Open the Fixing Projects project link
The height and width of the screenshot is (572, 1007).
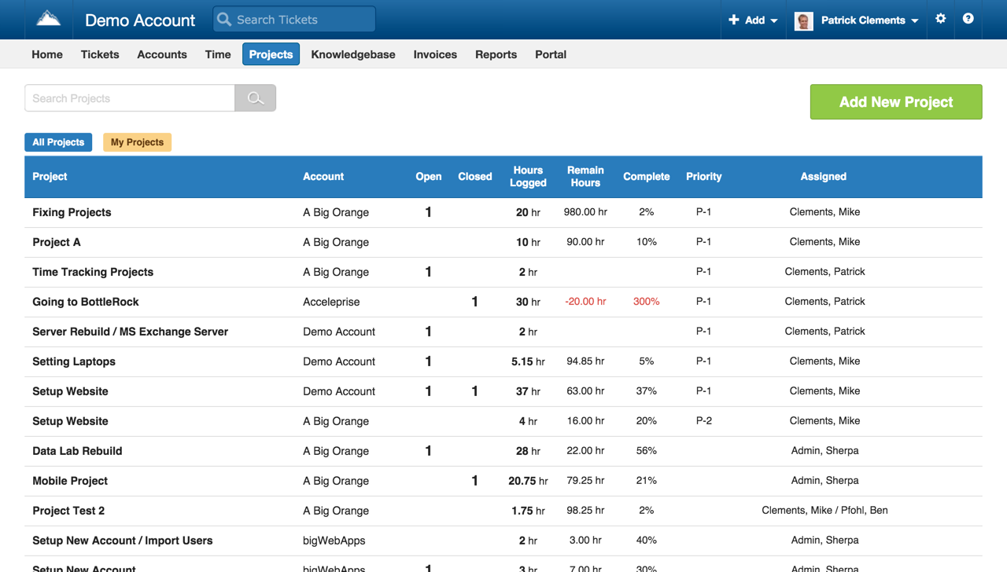72,212
